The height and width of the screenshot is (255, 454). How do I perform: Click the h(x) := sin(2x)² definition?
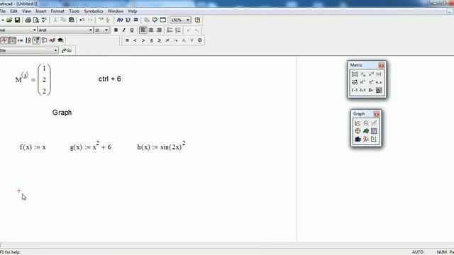point(161,146)
